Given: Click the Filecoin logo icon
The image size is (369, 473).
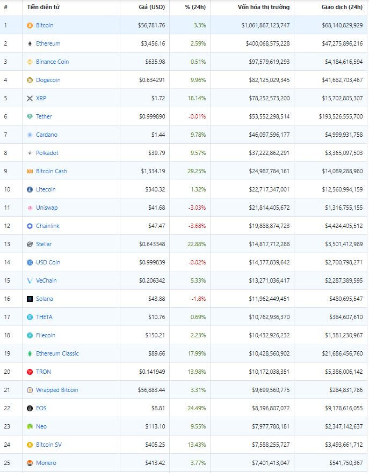Looking at the screenshot, I should [30, 336].
